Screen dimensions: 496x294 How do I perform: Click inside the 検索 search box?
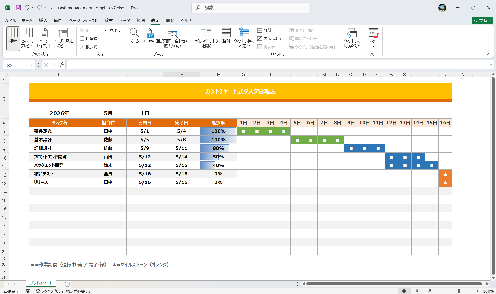251,8
